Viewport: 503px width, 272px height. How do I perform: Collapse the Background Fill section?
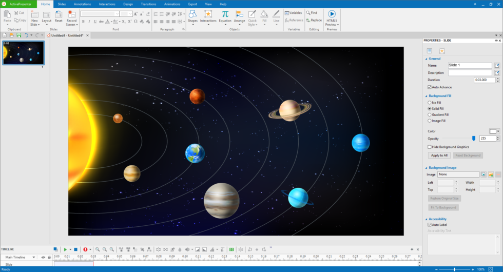pyautogui.click(x=425, y=96)
